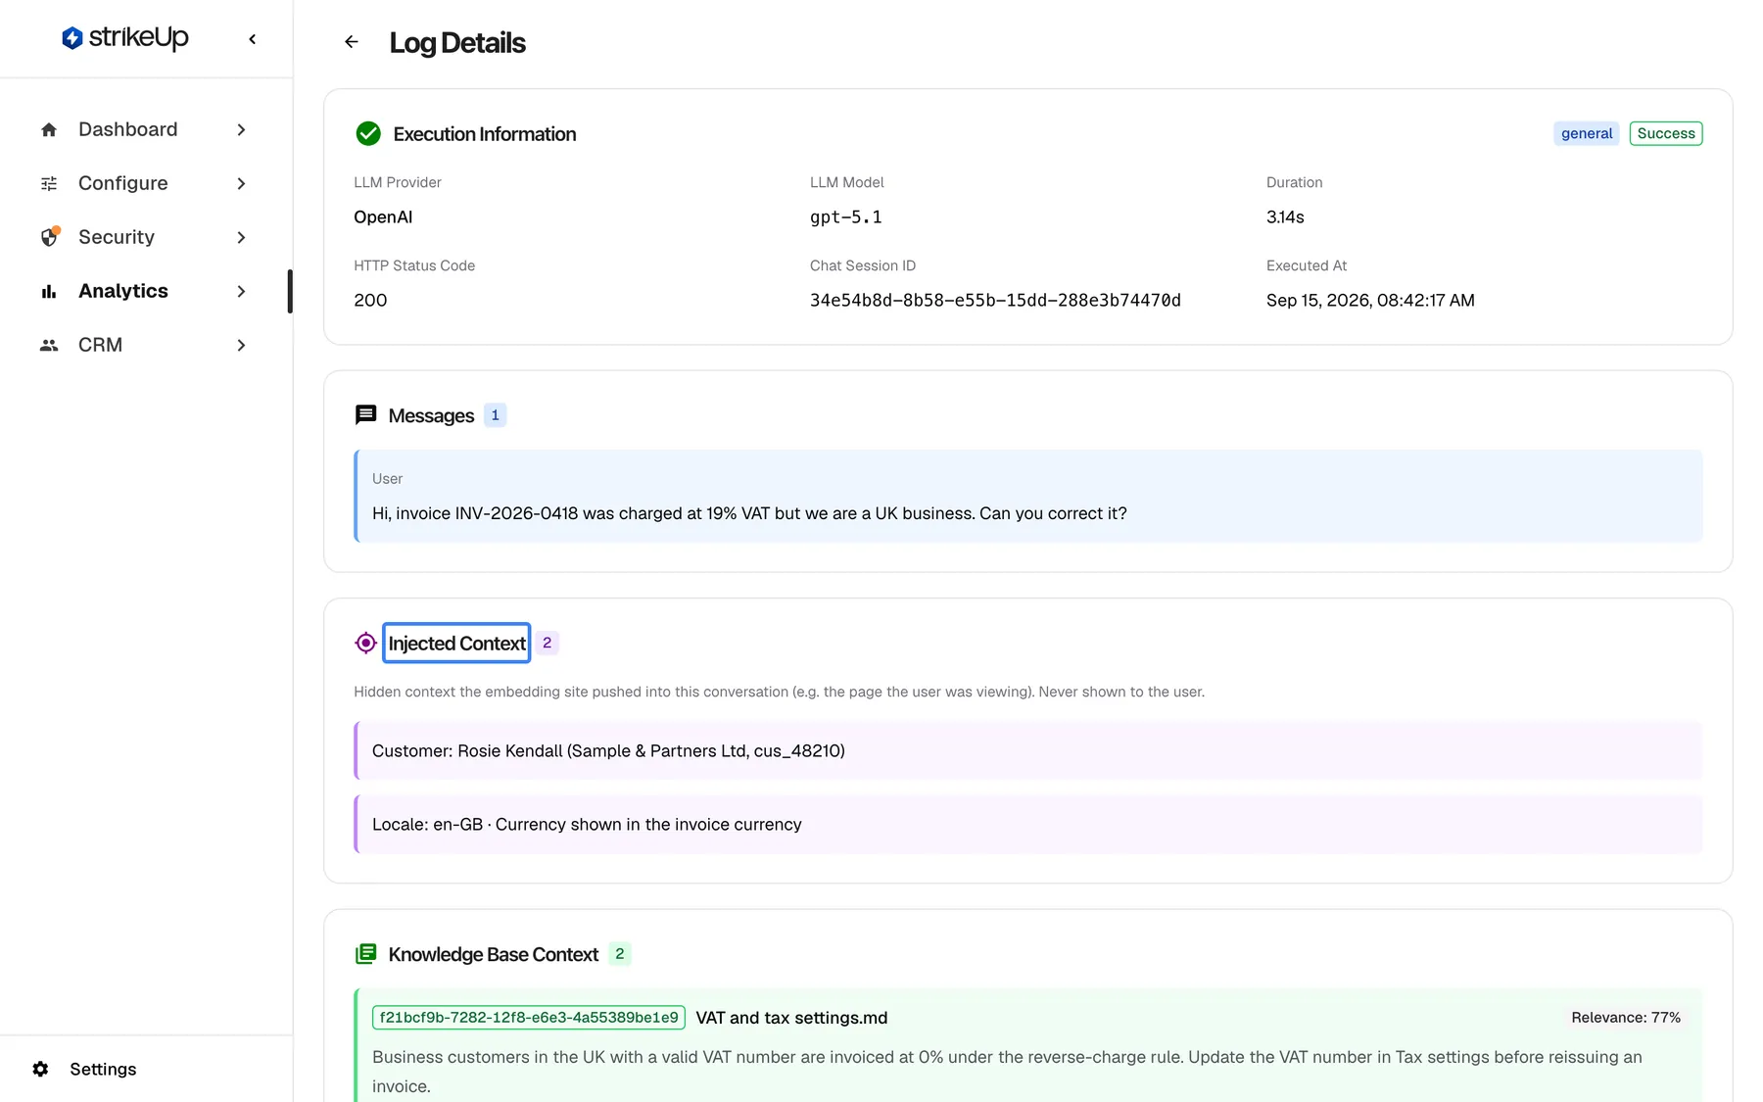Click the HTTP status code 200 value
Image resolution: width=1763 pixels, height=1102 pixels.
[x=370, y=301]
